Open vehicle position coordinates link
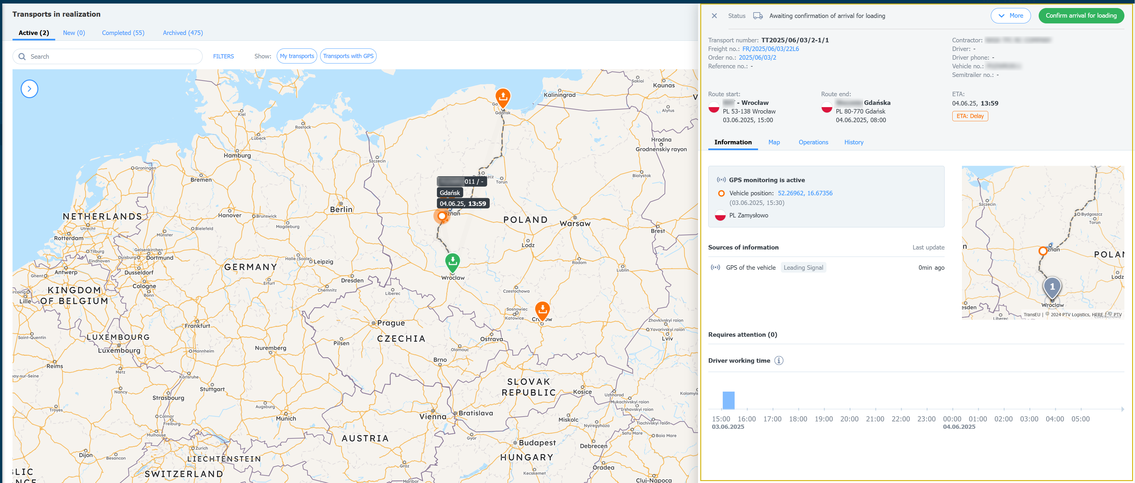 pyautogui.click(x=805, y=193)
